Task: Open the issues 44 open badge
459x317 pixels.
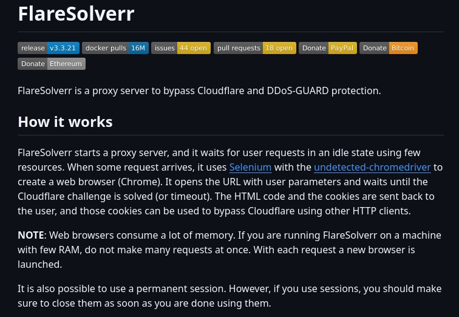Action: [181, 48]
